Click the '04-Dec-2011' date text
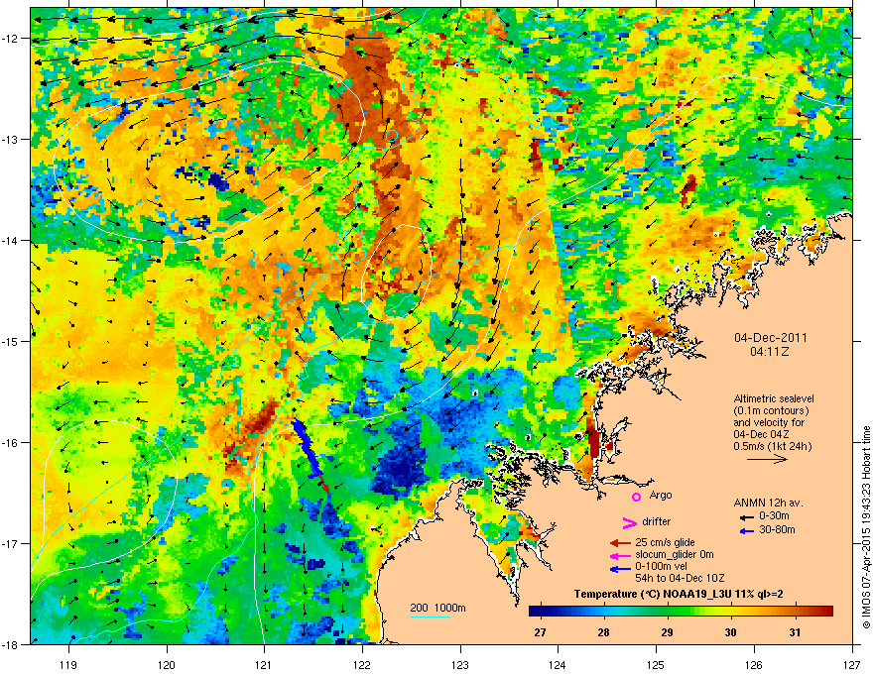Screen dimensions: 873x674 [x=771, y=338]
